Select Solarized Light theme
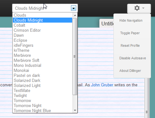155x118 pixels. click(x=42, y=85)
